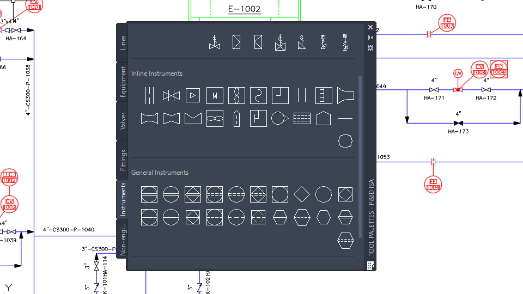Click the TOOL PALETTES - P&ID ISA title bar
This screenshot has width=523, height=294.
click(x=371, y=217)
